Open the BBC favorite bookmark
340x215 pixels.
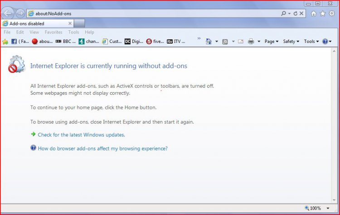point(65,41)
